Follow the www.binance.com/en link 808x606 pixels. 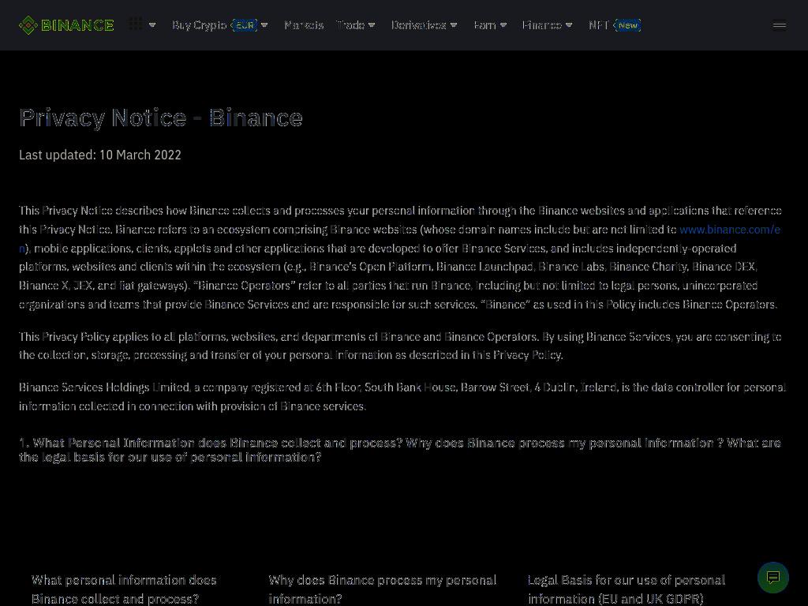pyautogui.click(x=730, y=230)
